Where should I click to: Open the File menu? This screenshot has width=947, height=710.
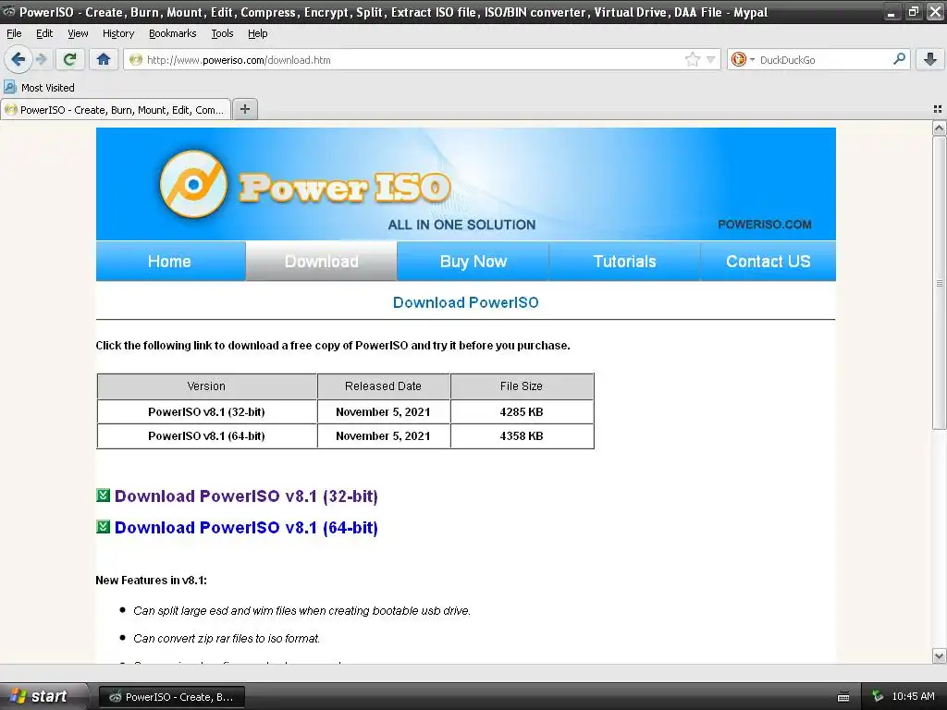(x=14, y=33)
